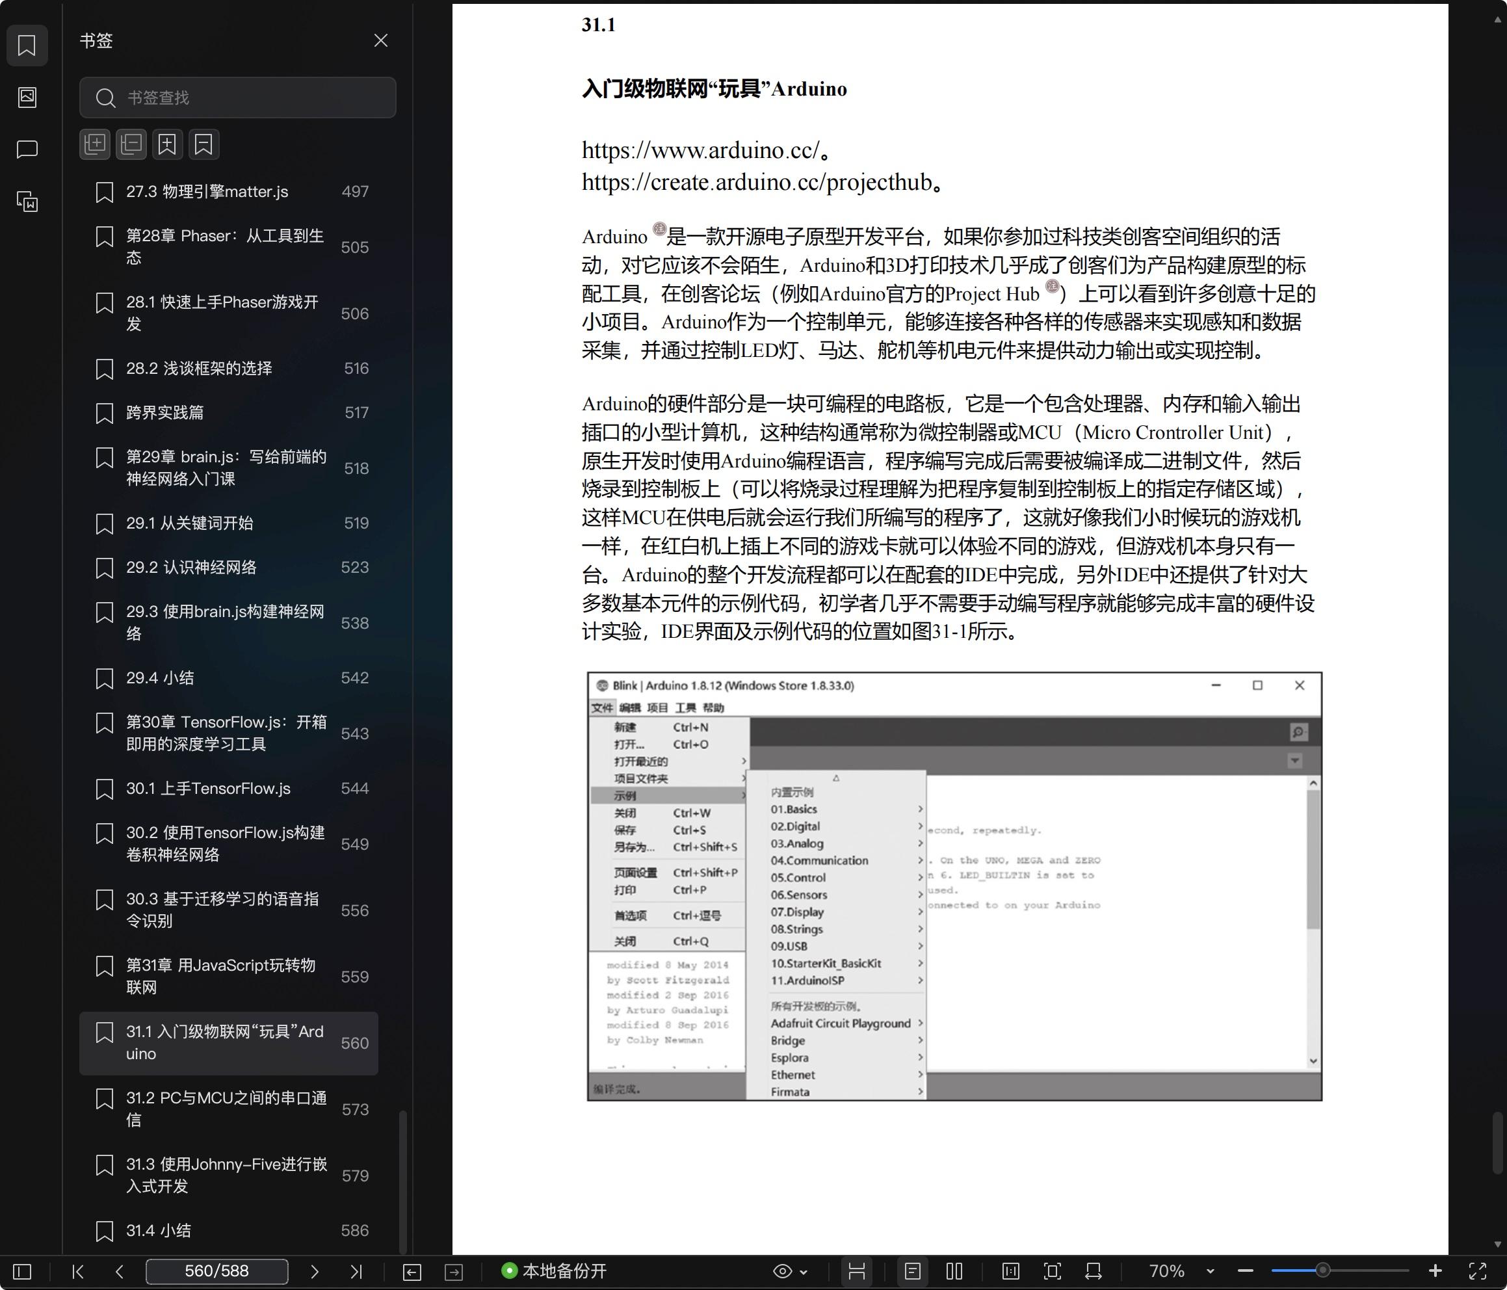Go to bookmark 30.2 卷积神经网络

pyautogui.click(x=228, y=844)
